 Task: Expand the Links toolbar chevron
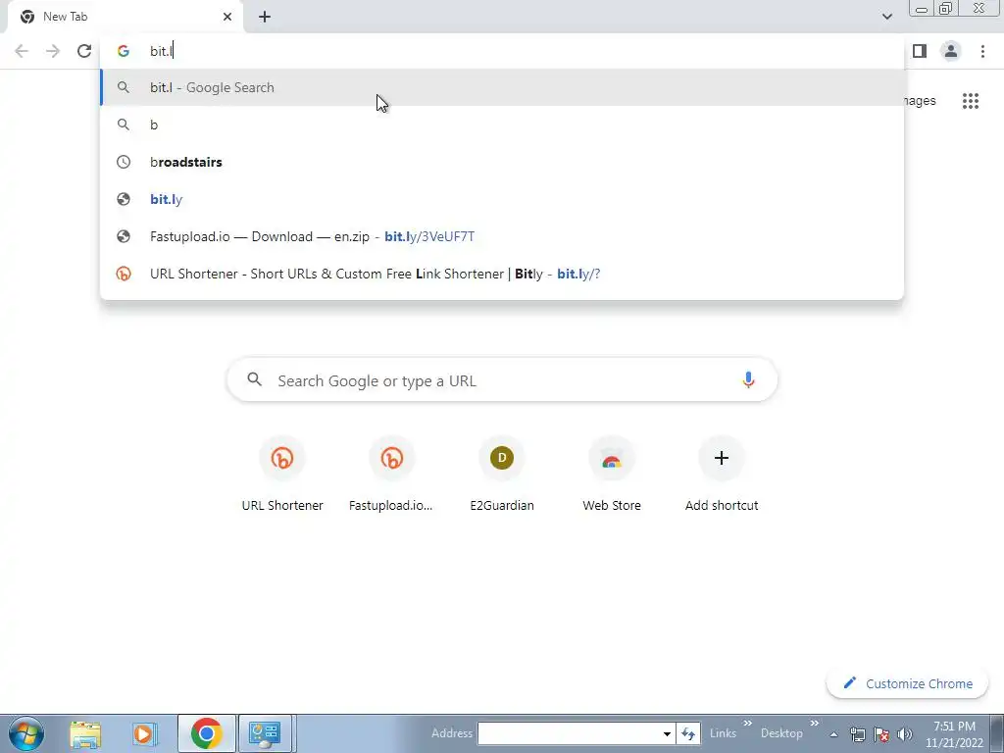point(747,724)
